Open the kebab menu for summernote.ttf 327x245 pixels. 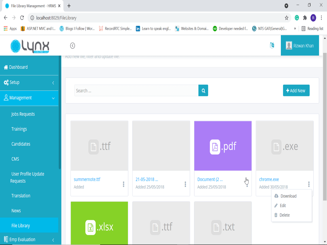pos(124,184)
